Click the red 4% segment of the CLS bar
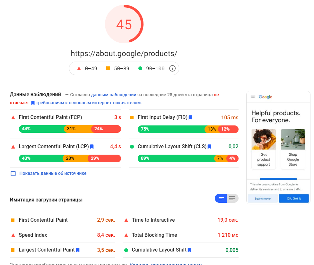The image size is (314, 265). pos(232,158)
